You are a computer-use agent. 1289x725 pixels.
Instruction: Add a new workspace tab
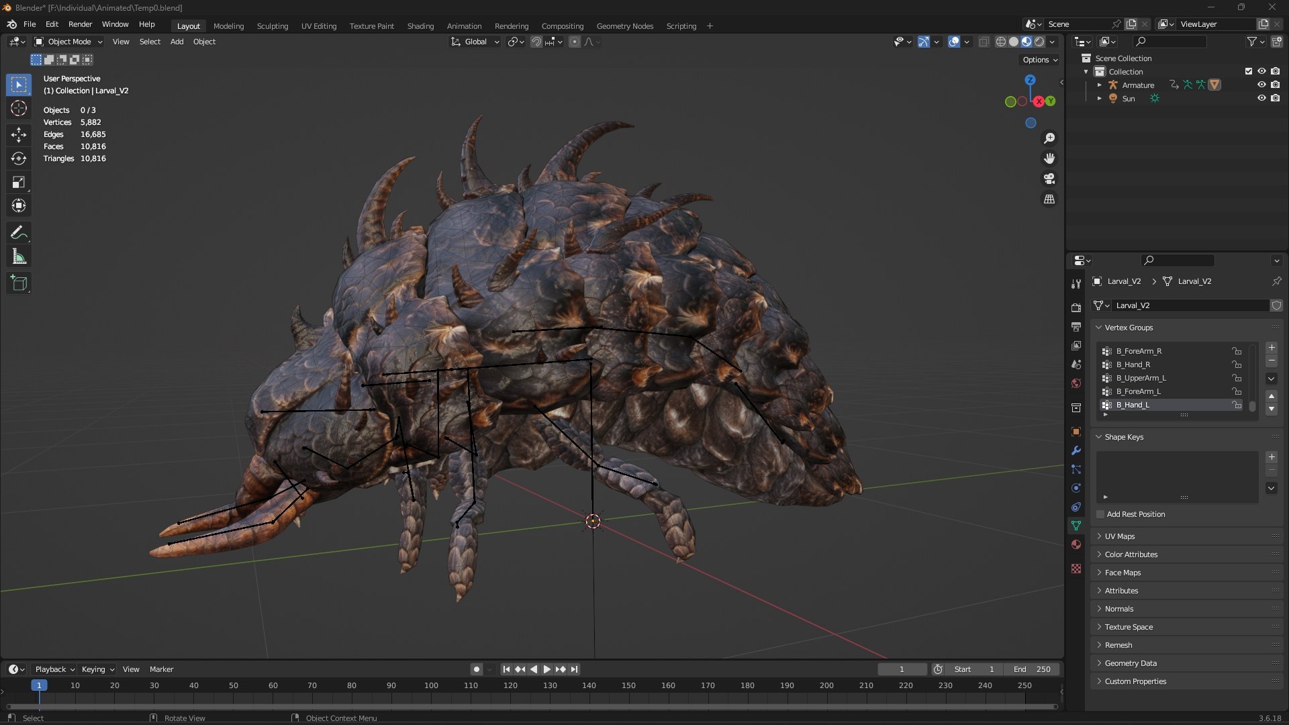pyautogui.click(x=710, y=26)
